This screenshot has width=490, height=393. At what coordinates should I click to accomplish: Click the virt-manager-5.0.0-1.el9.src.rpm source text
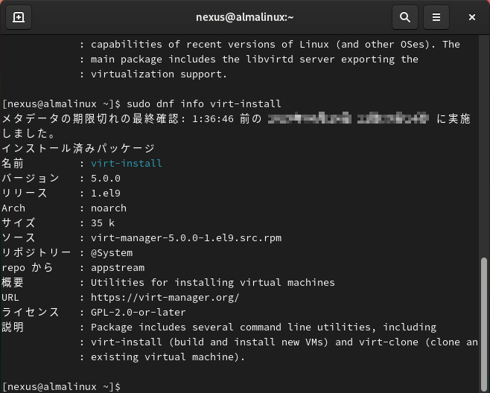tap(185, 237)
